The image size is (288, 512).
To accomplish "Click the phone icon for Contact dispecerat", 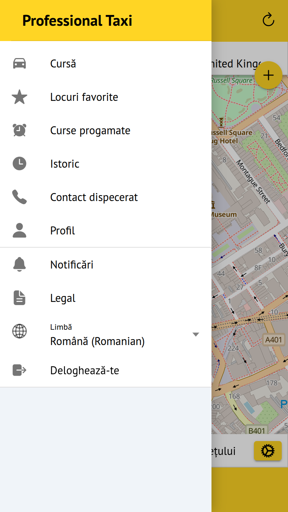I will 19,197.
